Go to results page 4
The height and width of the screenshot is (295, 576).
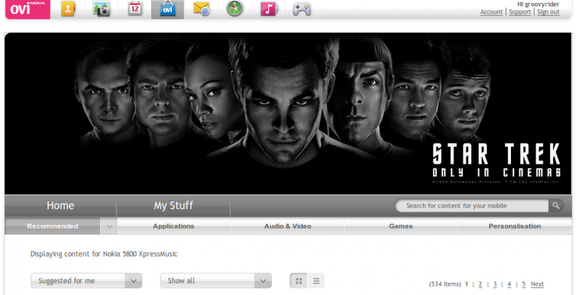click(x=509, y=284)
